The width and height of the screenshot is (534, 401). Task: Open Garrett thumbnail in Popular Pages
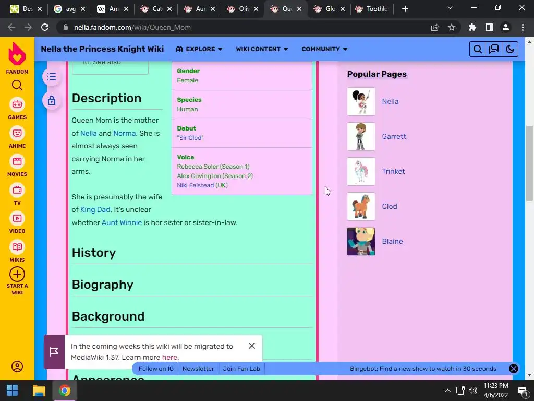coord(361,137)
